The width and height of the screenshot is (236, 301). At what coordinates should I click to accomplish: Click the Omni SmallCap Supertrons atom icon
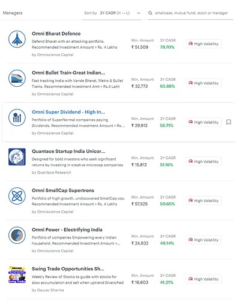pos(17,196)
